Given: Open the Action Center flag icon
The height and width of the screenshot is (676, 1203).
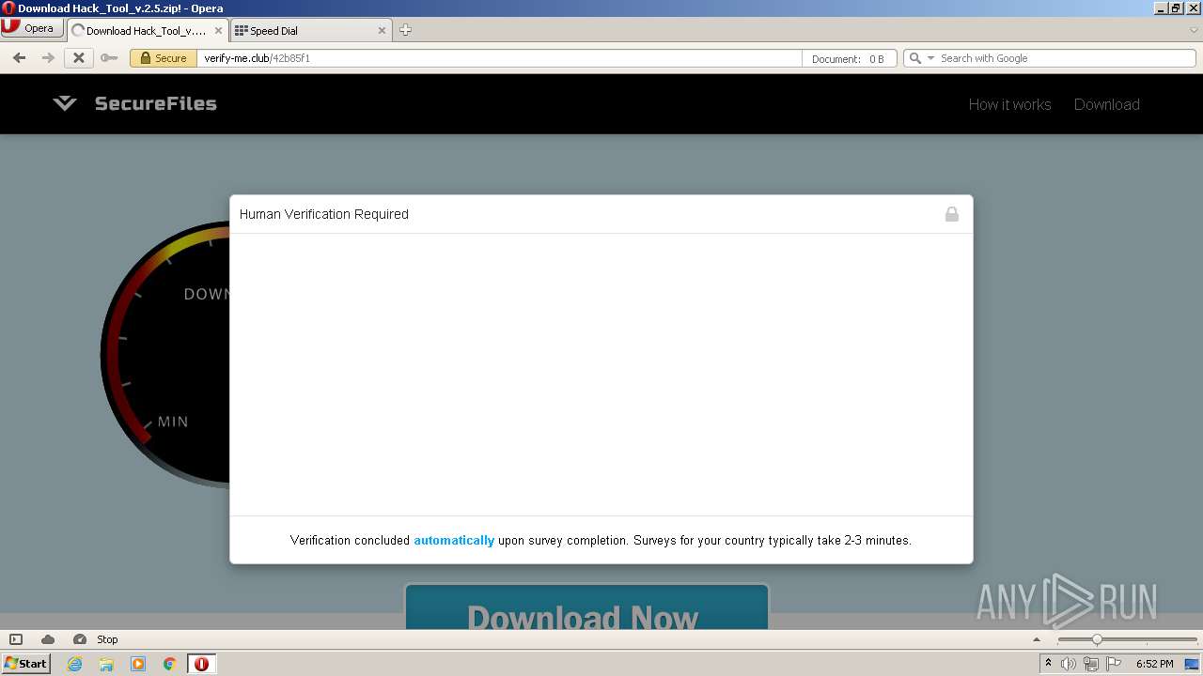Looking at the screenshot, I should point(1114,664).
